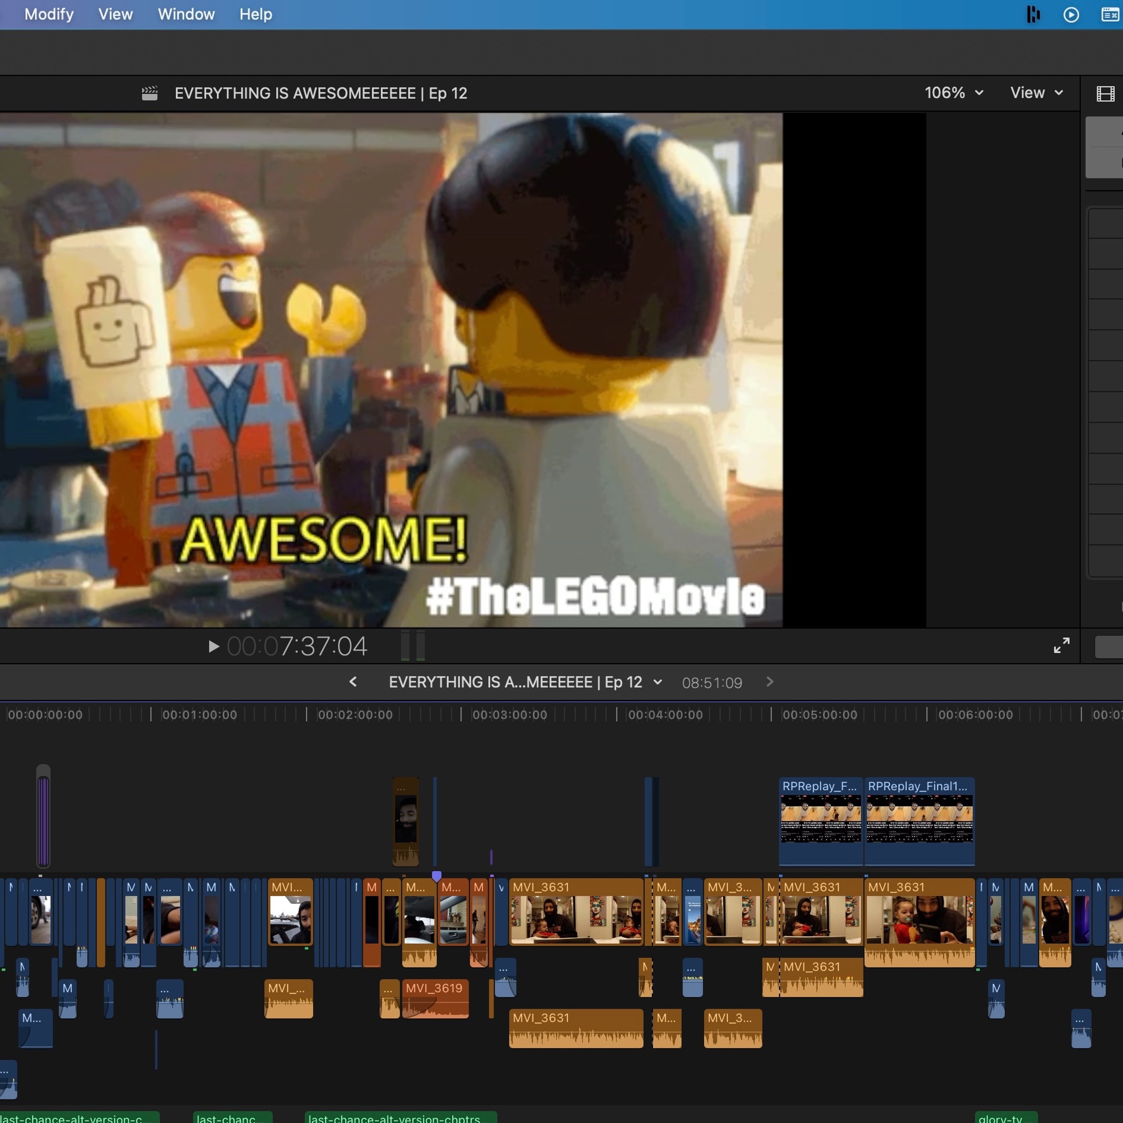
Task: Click the audio meters beside timecode
Action: click(413, 645)
